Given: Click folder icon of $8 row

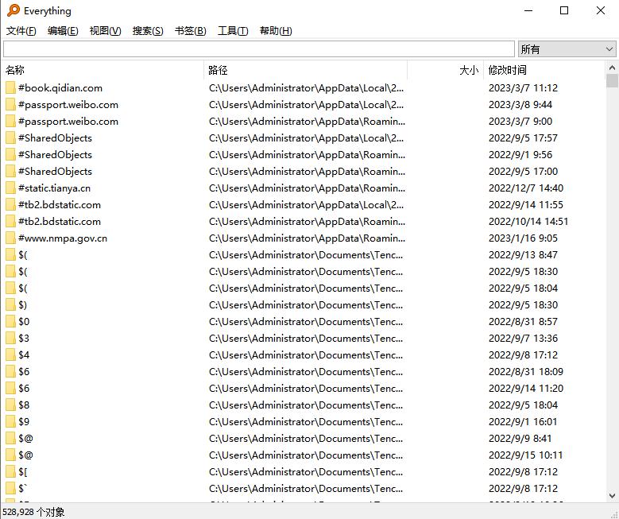Looking at the screenshot, I should pos(10,405).
